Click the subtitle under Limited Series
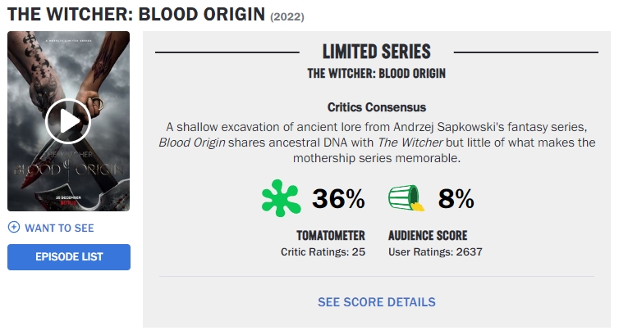The height and width of the screenshot is (335, 628). (377, 73)
